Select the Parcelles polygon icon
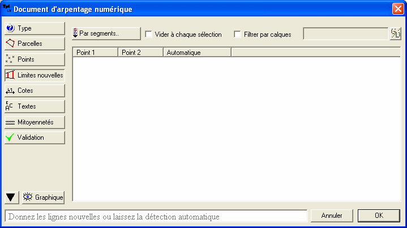Screen dimensions: 407x228 point(10,43)
